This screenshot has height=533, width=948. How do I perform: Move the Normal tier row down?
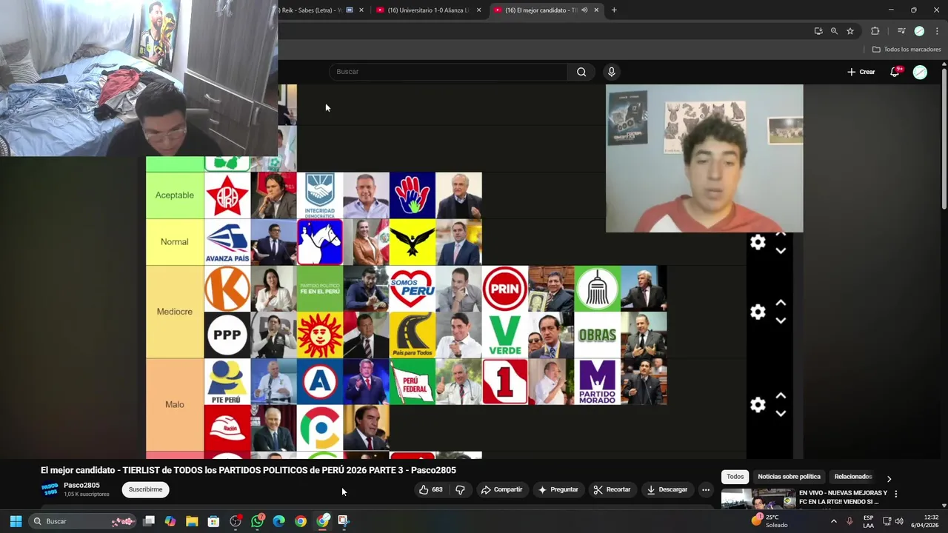point(781,251)
